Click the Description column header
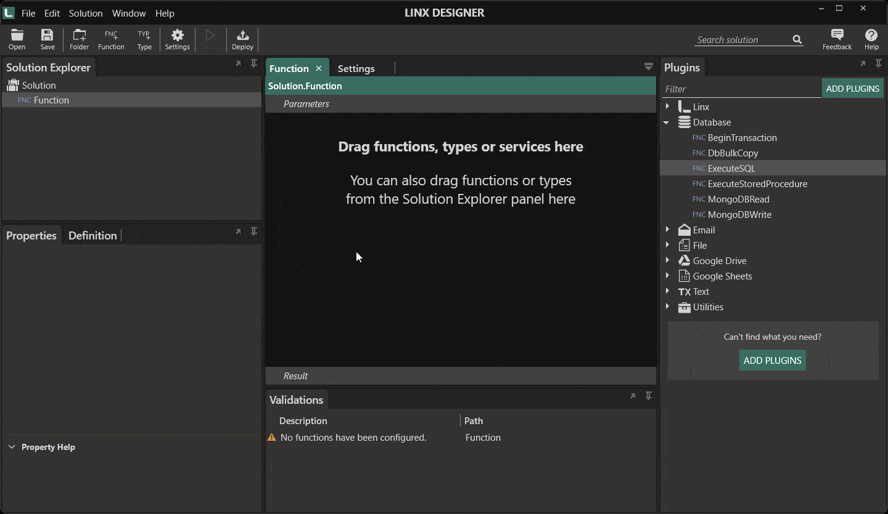The height and width of the screenshot is (514, 888). [303, 421]
